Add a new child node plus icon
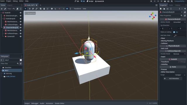This screenshot has height=105, width=187. (2, 9)
